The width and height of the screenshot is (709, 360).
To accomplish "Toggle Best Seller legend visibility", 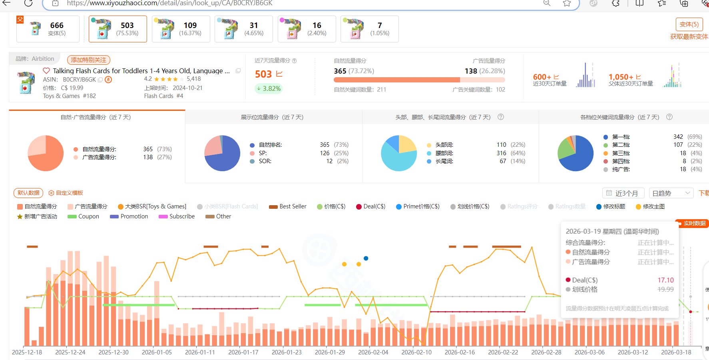I will [288, 206].
